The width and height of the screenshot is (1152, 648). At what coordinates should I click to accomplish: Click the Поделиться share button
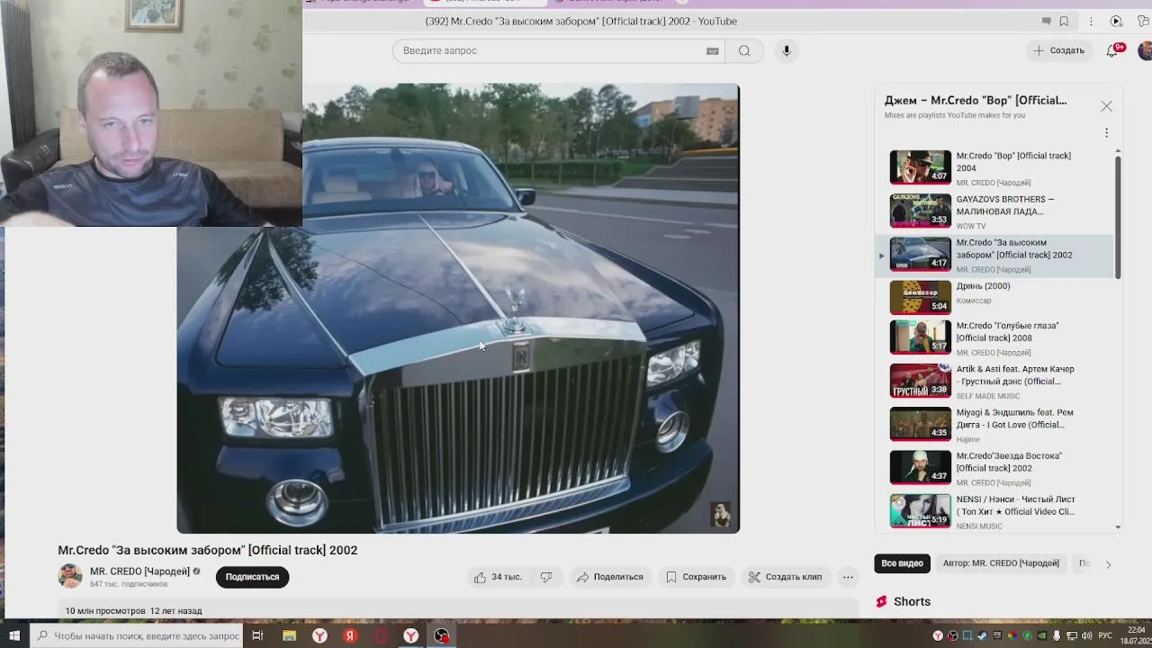pos(609,577)
